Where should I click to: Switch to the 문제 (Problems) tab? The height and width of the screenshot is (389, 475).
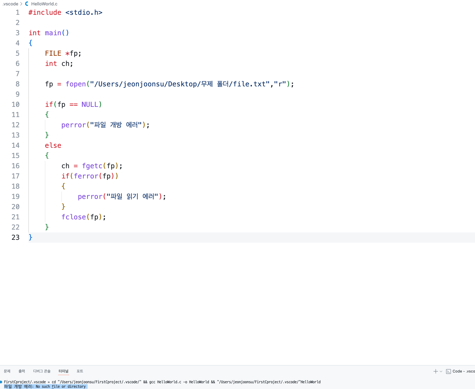pos(7,371)
